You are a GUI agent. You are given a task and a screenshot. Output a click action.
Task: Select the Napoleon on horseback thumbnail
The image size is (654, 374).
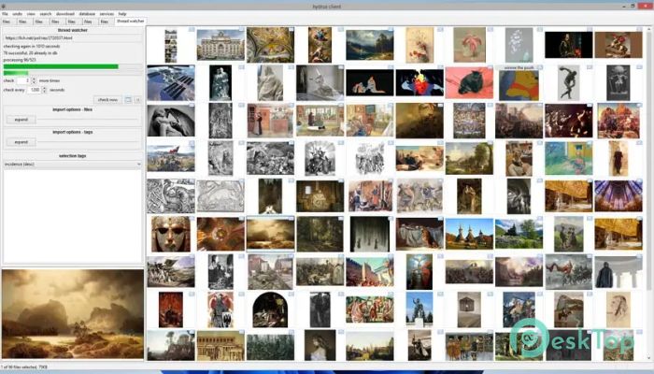click(x=618, y=45)
